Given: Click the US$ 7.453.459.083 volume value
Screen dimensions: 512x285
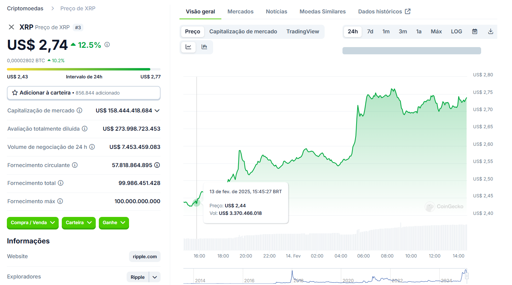Looking at the screenshot, I should point(135,147).
